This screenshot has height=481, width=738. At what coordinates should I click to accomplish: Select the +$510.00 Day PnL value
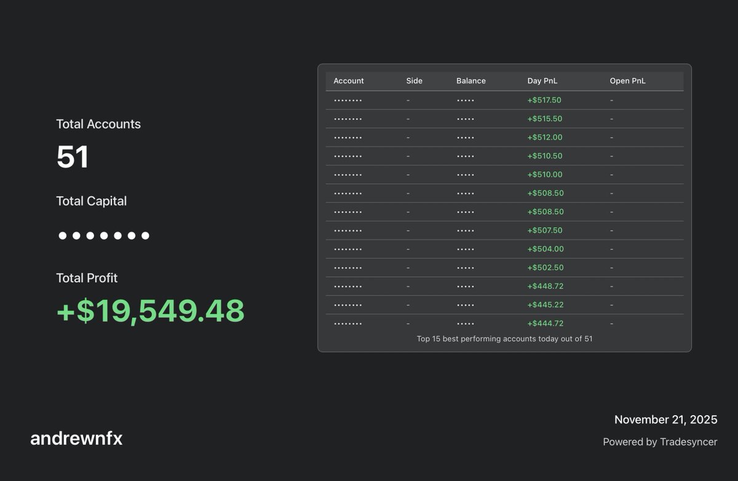point(544,175)
